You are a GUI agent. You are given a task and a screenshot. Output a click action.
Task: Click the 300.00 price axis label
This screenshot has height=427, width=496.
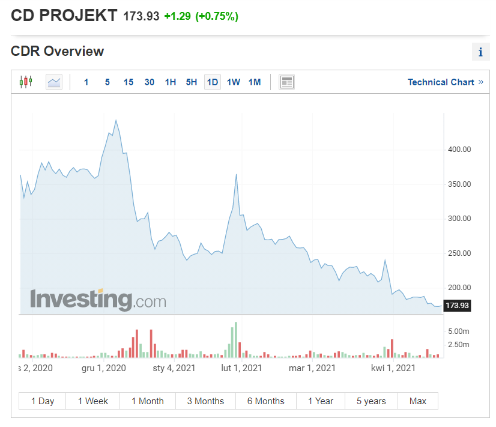pos(459,219)
